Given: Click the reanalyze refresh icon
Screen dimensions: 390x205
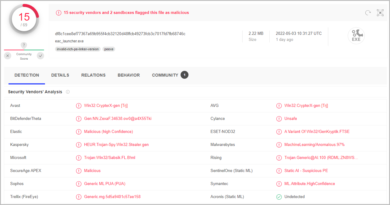Looking at the screenshot, I should pos(368,13).
